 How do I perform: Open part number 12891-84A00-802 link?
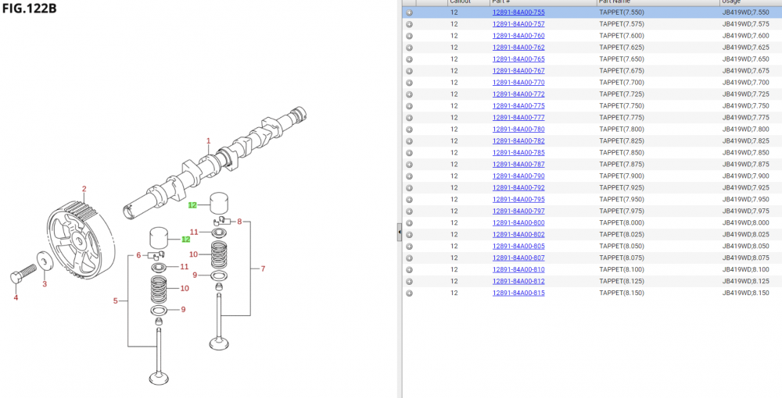click(x=518, y=235)
